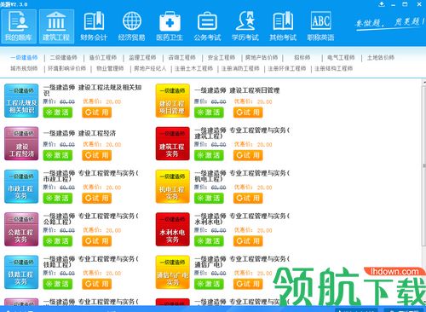The width and height of the screenshot is (426, 312).
Task: Switch to the 房地产估价师 tab
Action: coord(262,57)
